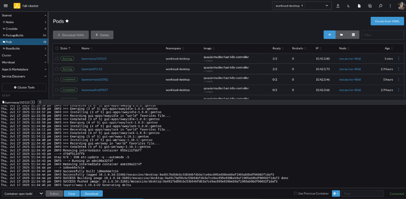Select checkbox for layersswiroots01902 pod
406x199 pixels.
(x=57, y=80)
